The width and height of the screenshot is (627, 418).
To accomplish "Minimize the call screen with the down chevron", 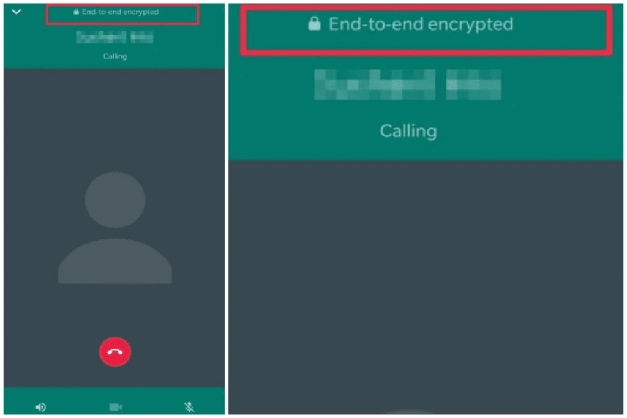I will (x=17, y=12).
